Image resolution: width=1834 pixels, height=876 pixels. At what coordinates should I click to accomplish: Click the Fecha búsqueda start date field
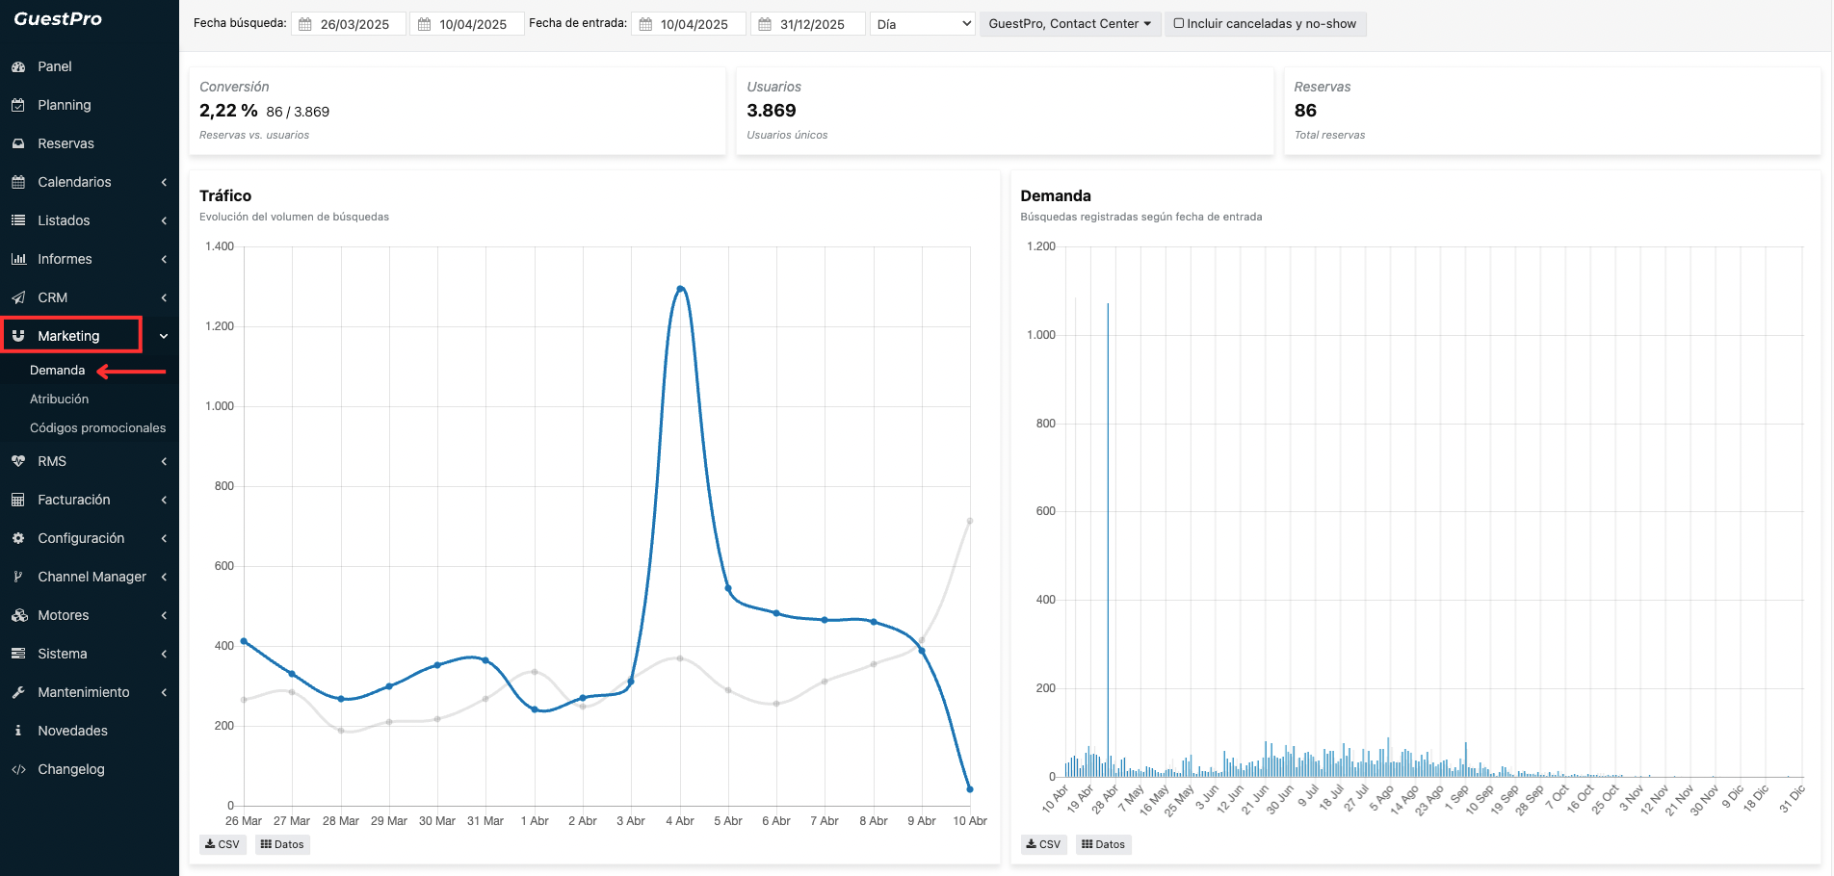[x=353, y=24]
